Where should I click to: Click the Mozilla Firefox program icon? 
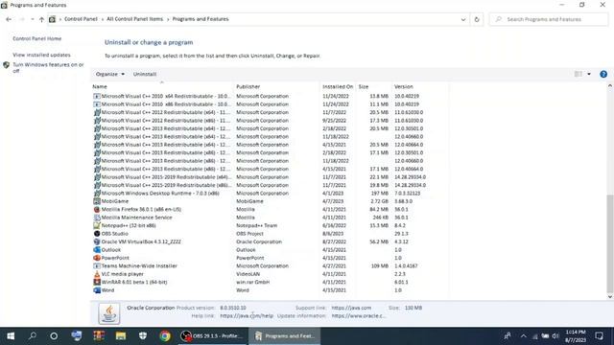pyautogui.click(x=97, y=209)
